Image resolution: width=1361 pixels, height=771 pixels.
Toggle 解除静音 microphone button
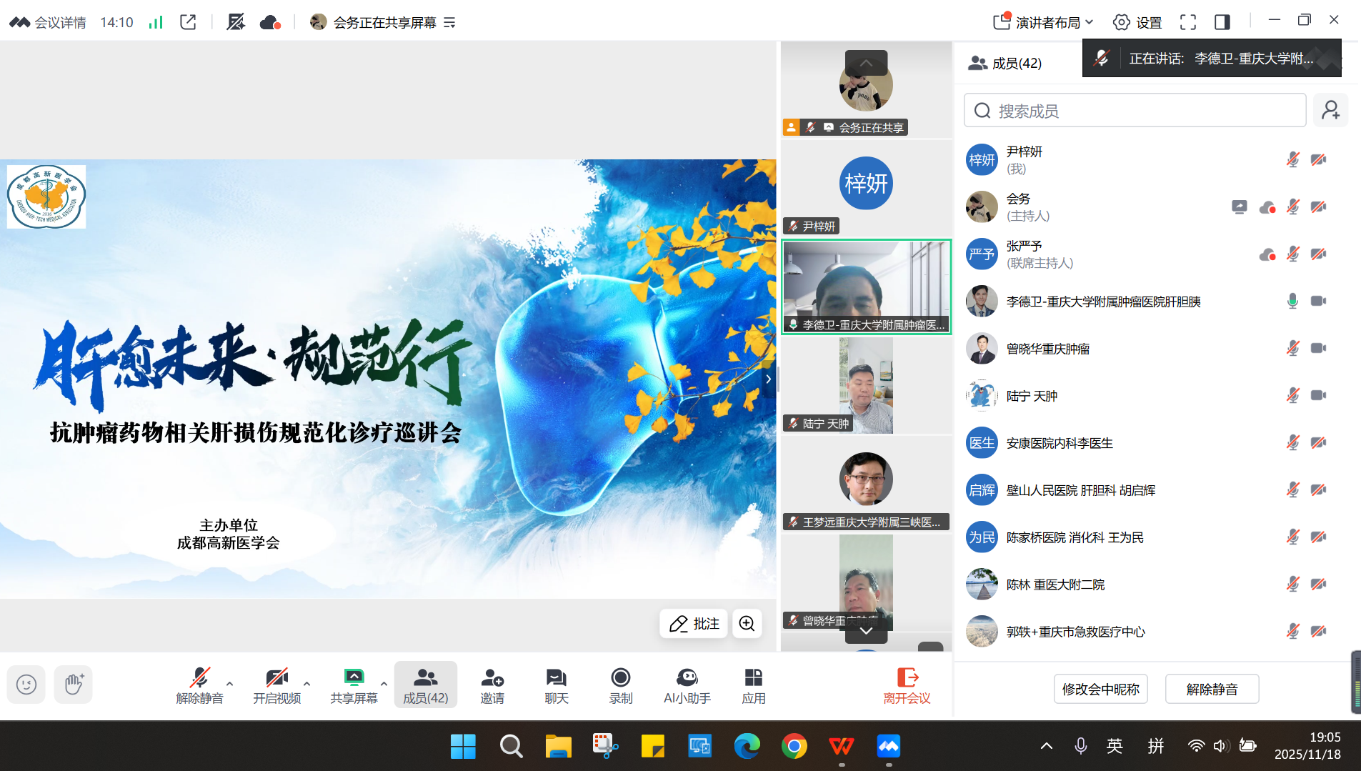pos(199,685)
